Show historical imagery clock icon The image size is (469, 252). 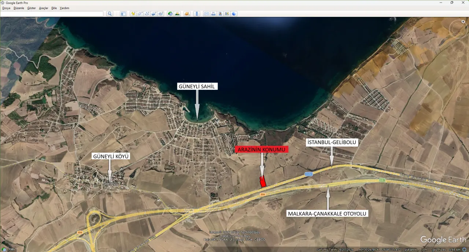170,14
